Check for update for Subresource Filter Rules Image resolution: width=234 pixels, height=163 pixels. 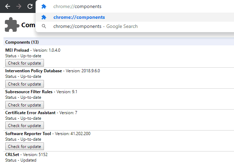pyautogui.click(x=24, y=105)
